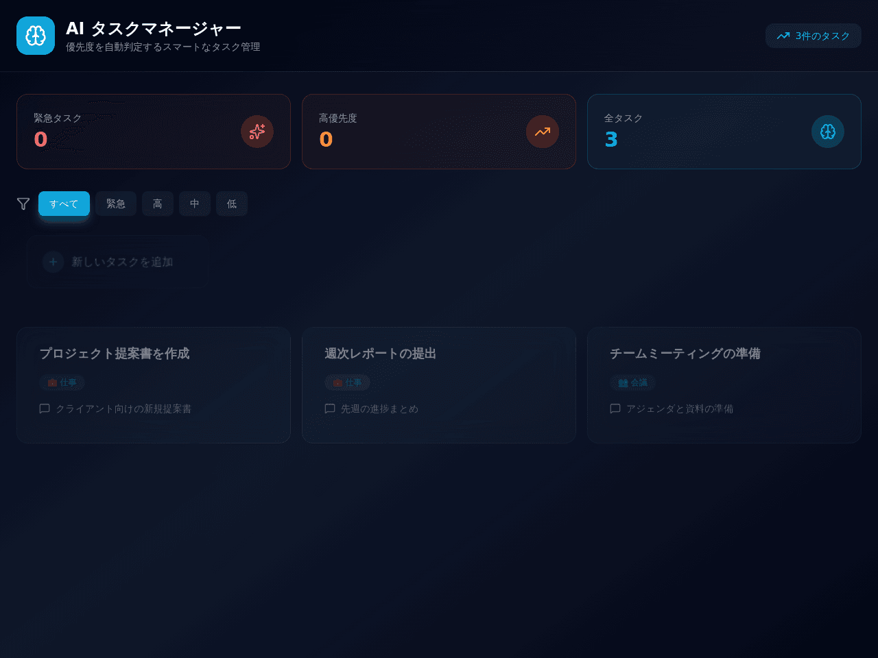Filter tasks by 中 priority
Screen dimensions: 878x658
[x=195, y=204]
